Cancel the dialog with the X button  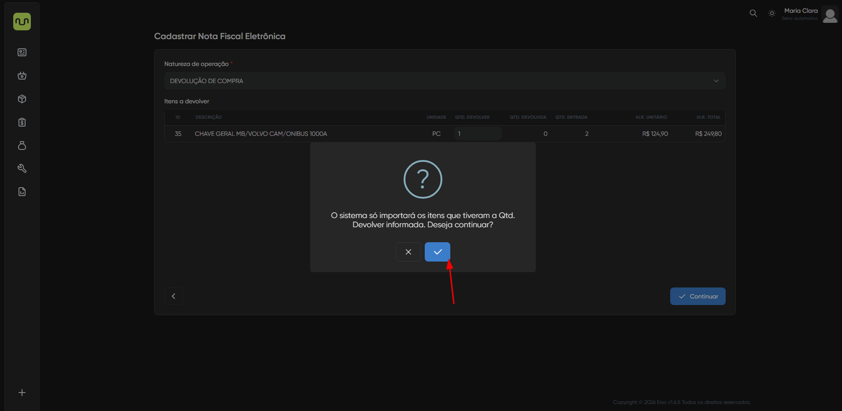(x=408, y=252)
